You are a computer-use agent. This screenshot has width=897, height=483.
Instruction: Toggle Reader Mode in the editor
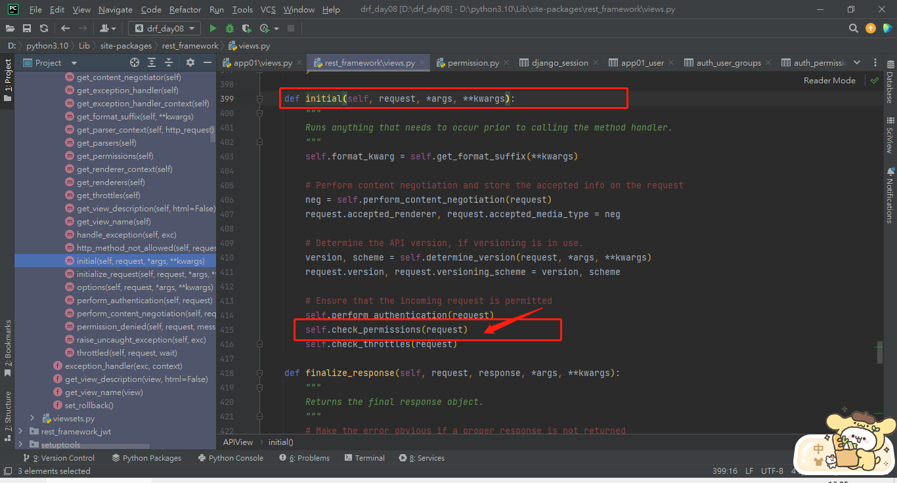[829, 80]
